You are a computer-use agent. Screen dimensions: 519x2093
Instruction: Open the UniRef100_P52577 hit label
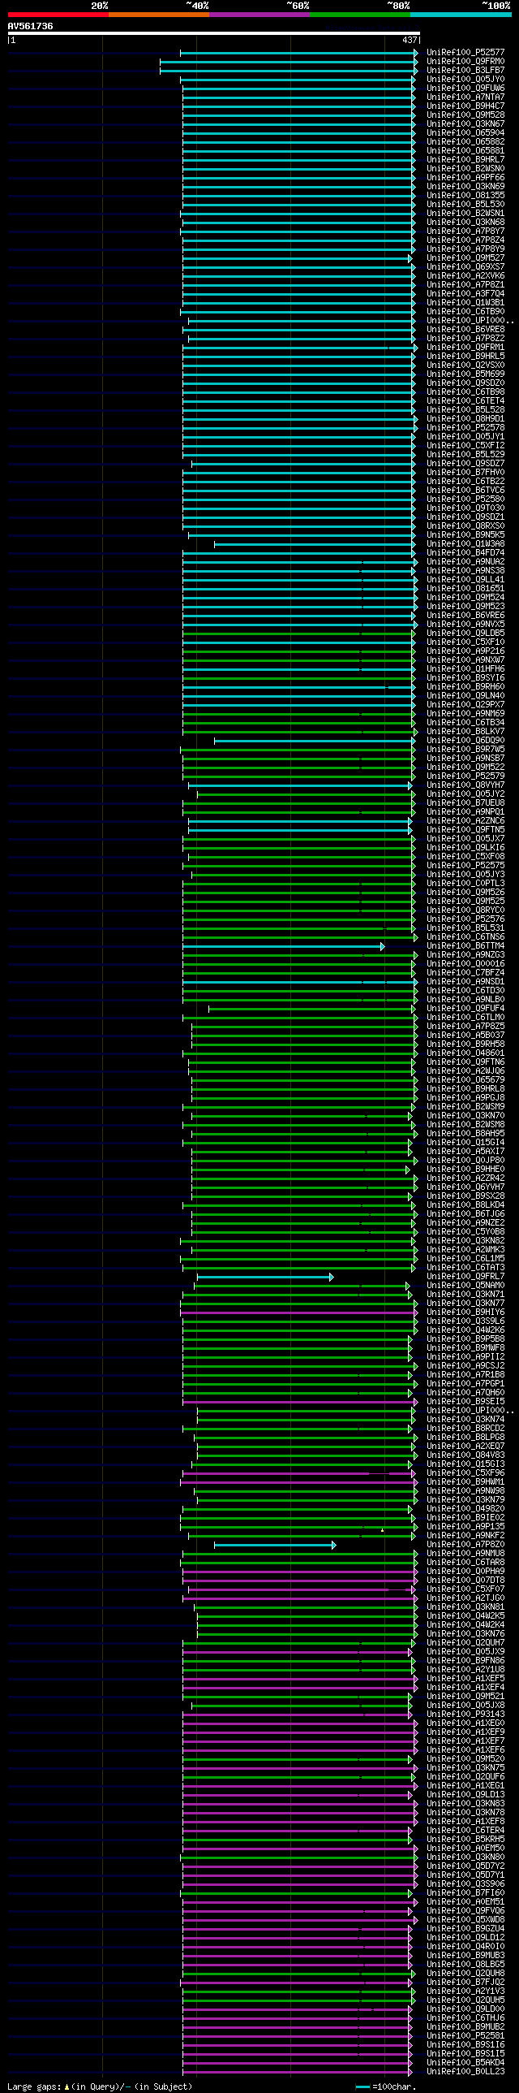465,52
